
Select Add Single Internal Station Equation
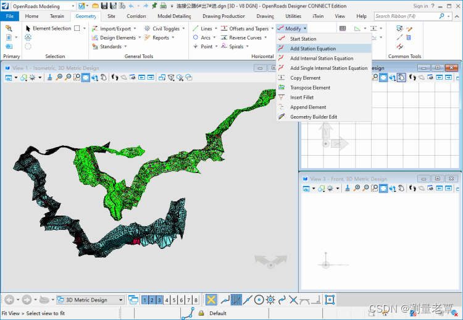tap(323, 68)
